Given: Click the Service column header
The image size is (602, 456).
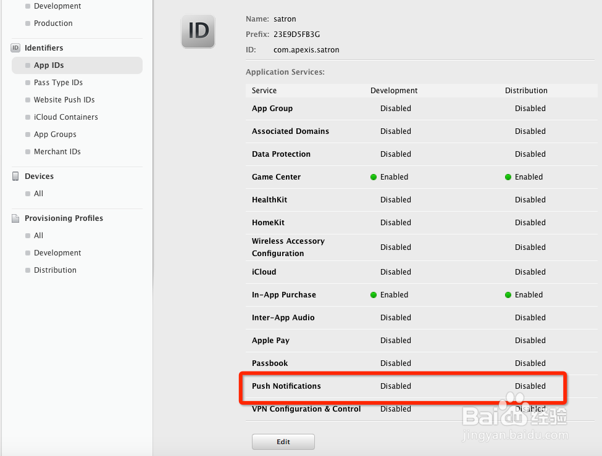Looking at the screenshot, I should click(x=264, y=91).
